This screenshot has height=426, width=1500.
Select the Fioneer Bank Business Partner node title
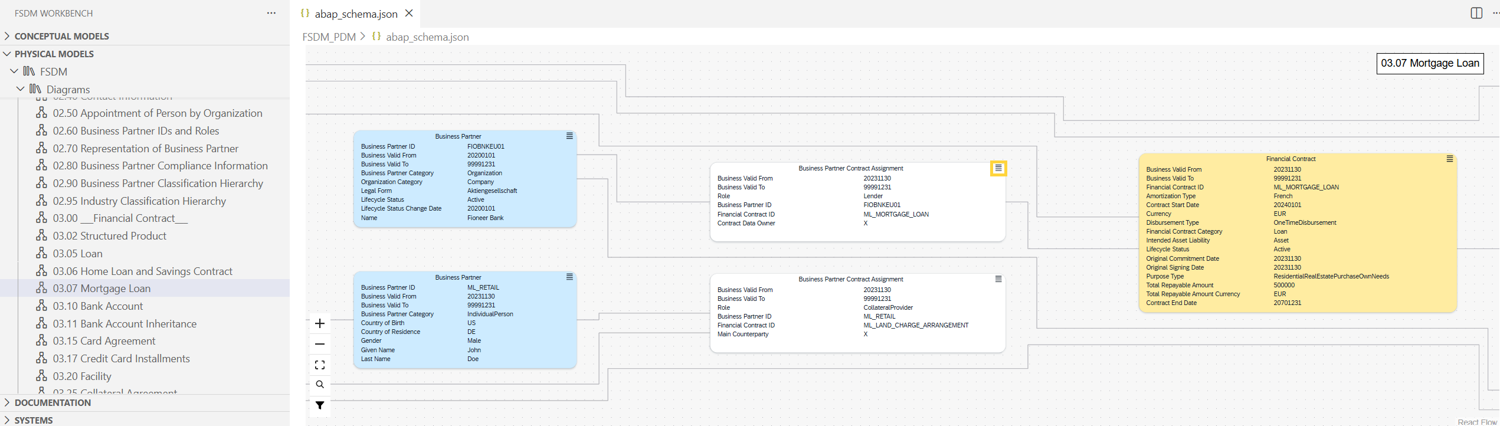pyautogui.click(x=458, y=136)
